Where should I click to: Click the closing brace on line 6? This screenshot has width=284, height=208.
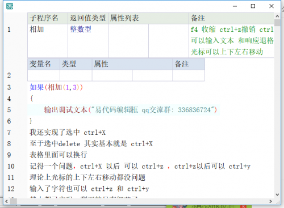click(x=31, y=121)
